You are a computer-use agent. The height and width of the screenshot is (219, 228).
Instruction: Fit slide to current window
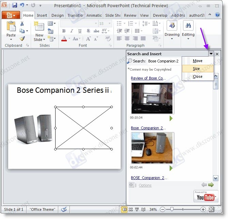[x=211, y=209]
